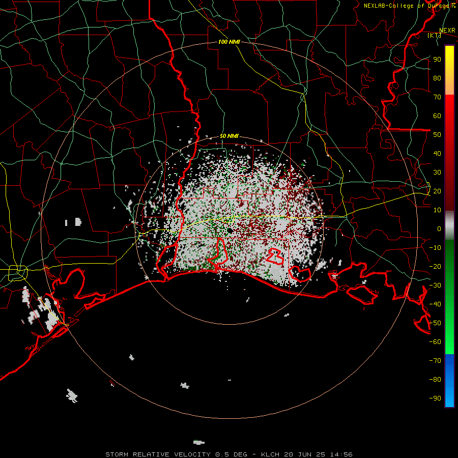458x458 pixels.
Task: Select the -20 value on velocity scale
Action: point(435,267)
